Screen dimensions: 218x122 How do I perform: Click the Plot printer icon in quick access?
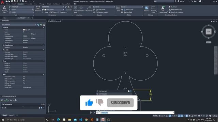tap(23, 1)
